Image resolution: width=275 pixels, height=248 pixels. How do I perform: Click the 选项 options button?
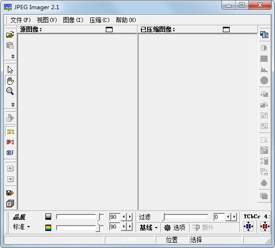(175, 228)
